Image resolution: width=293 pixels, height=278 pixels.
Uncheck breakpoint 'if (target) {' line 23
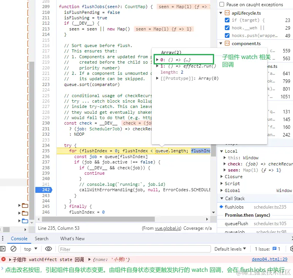pyautogui.click(x=227, y=20)
